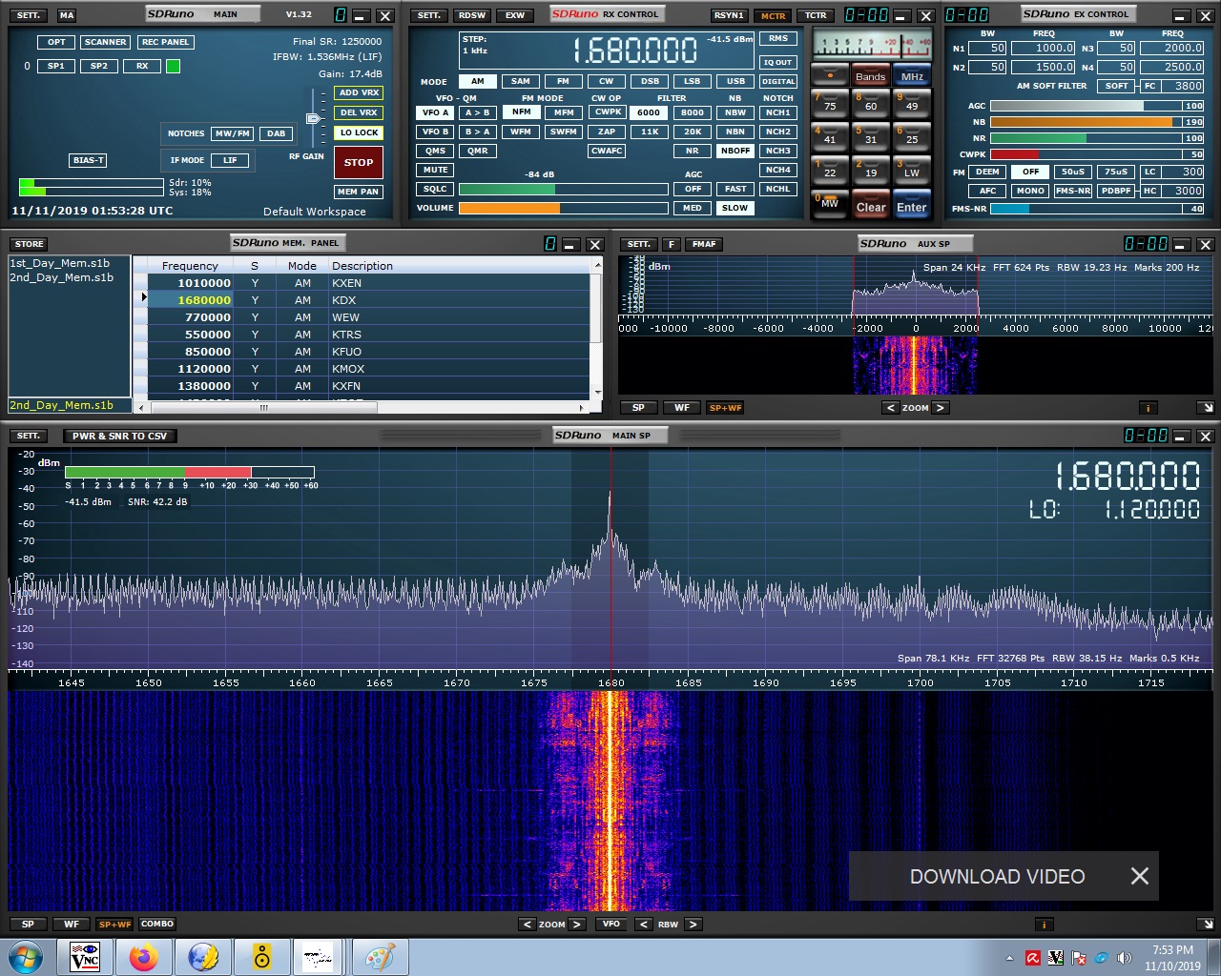The width and height of the screenshot is (1221, 976).
Task: Select 6000 Hz filter width
Action: tap(649, 112)
